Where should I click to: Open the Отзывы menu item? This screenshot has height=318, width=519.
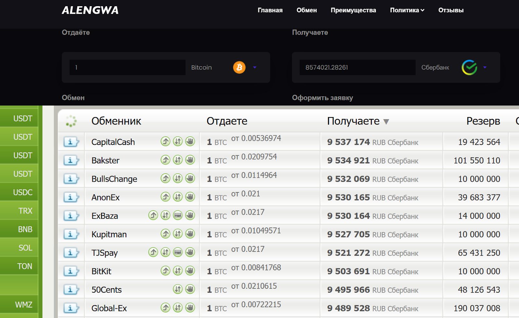pos(451,10)
